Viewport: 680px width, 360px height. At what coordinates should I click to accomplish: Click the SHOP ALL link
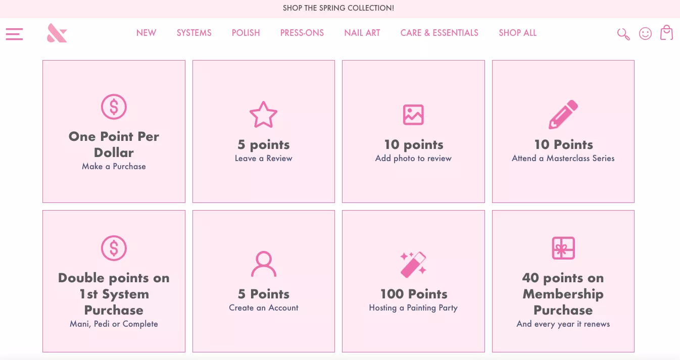click(x=517, y=33)
